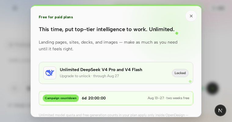Click Upgrade to unlock through Aug 27 text
The height and width of the screenshot is (122, 232).
click(x=89, y=76)
